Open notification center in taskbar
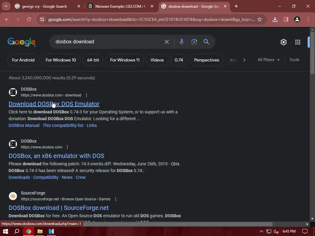Image resolution: width=315 pixels, height=236 pixels. [305, 231]
